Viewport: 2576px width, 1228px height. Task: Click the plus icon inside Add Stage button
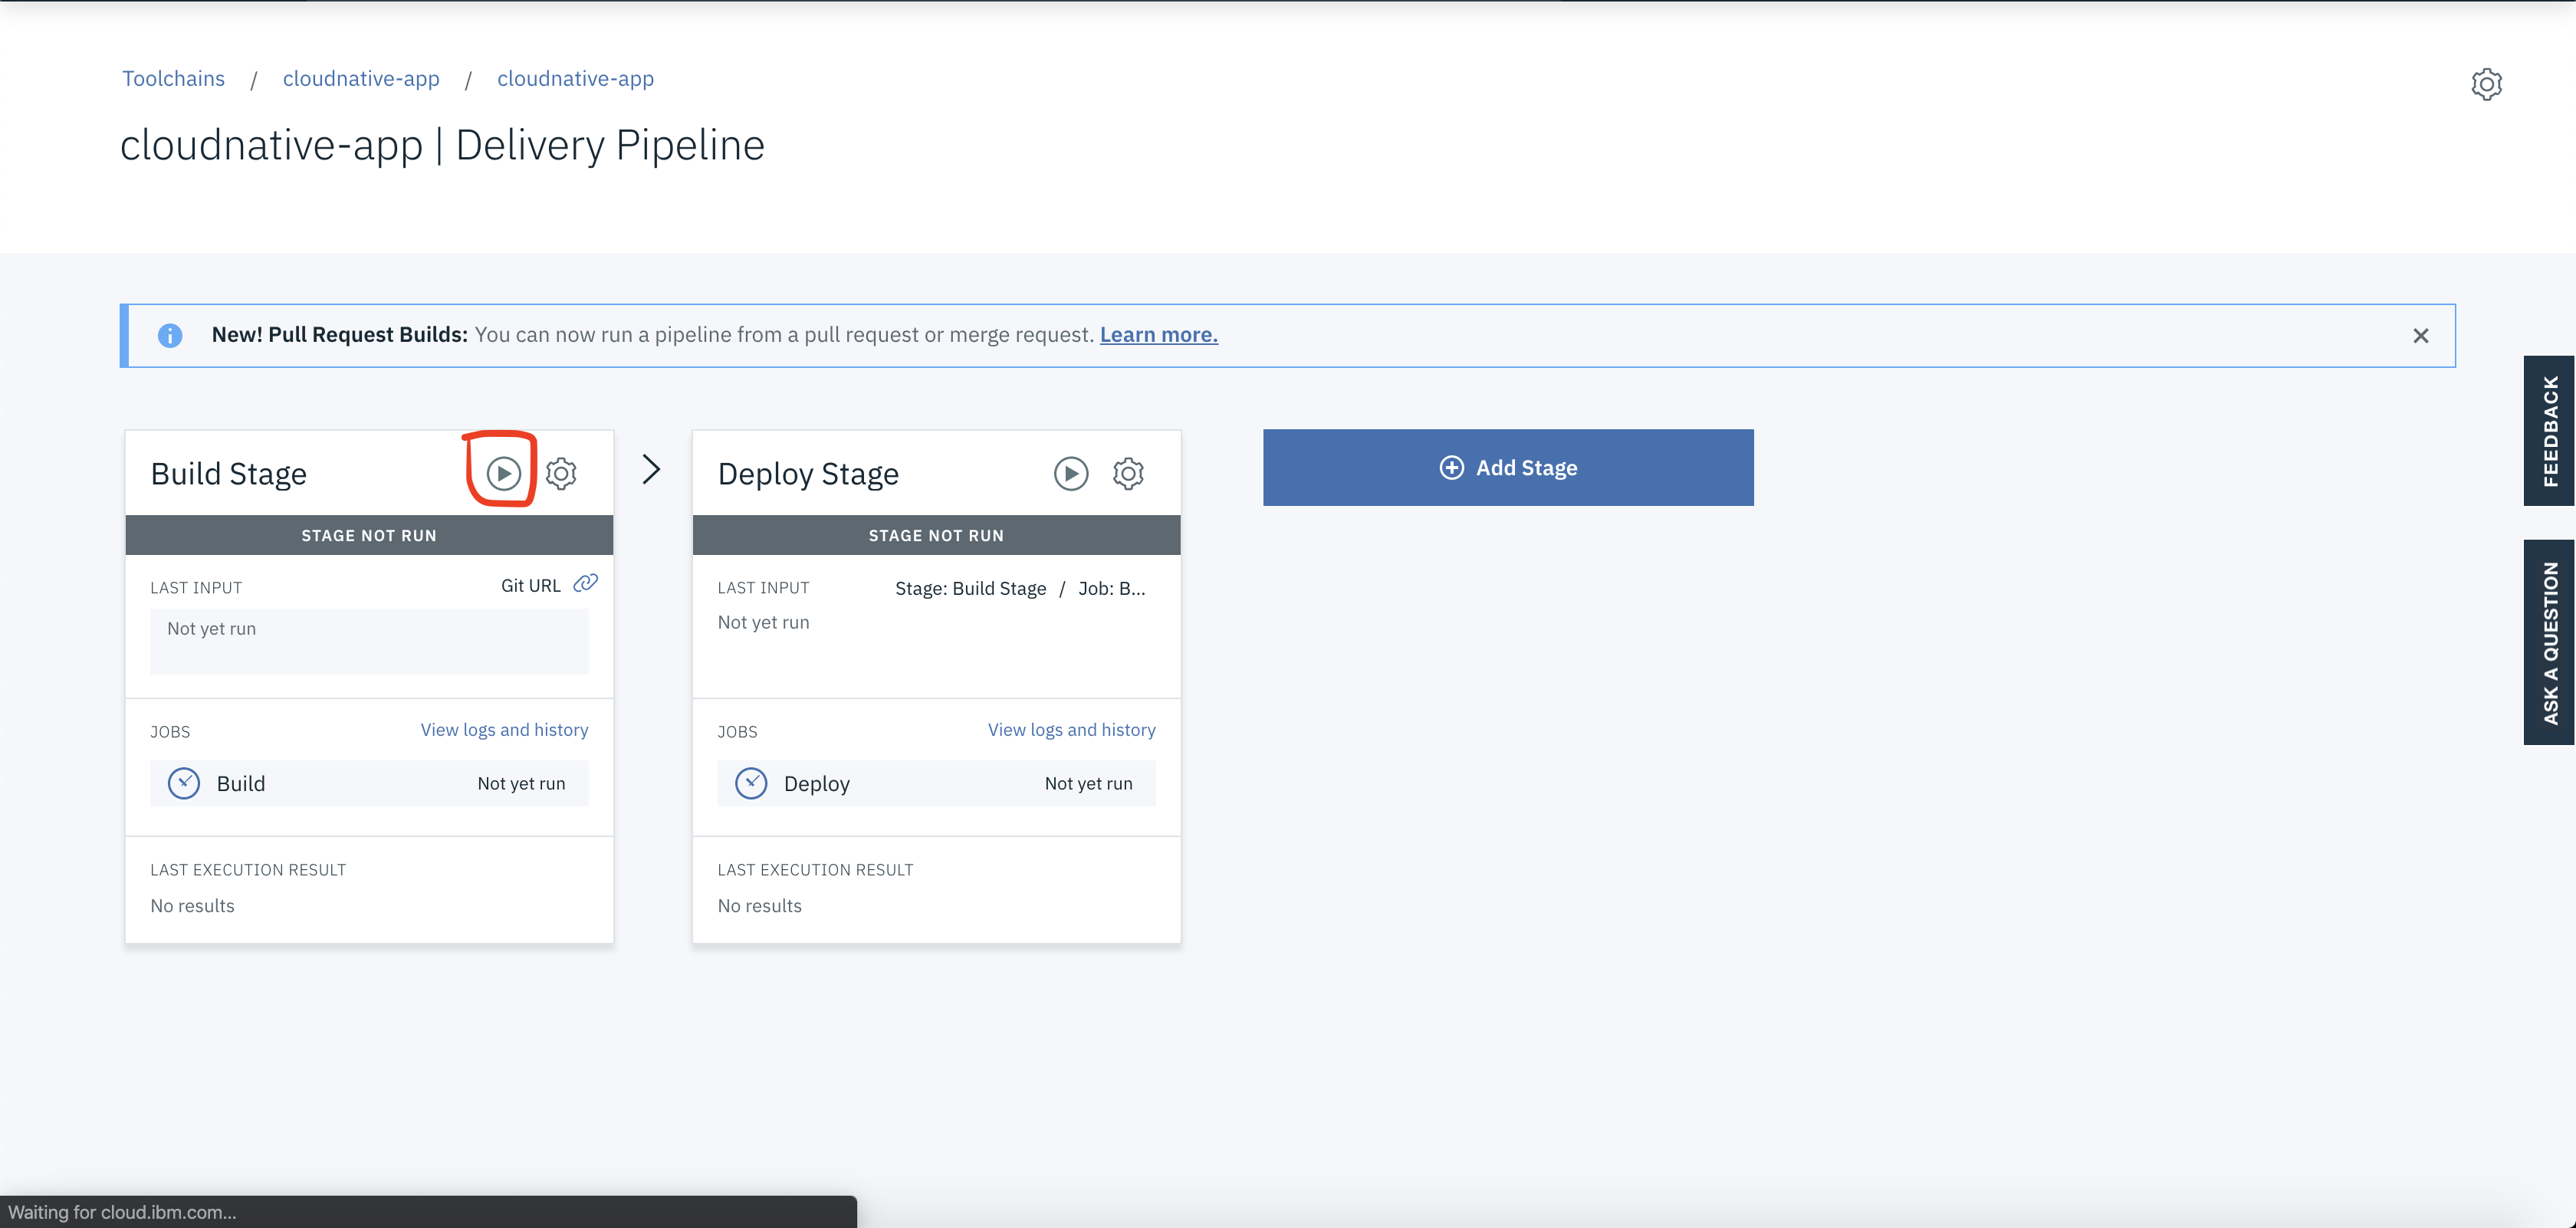tap(1452, 468)
